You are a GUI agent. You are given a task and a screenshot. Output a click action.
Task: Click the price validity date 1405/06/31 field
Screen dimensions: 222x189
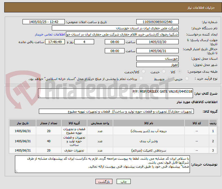157,51
